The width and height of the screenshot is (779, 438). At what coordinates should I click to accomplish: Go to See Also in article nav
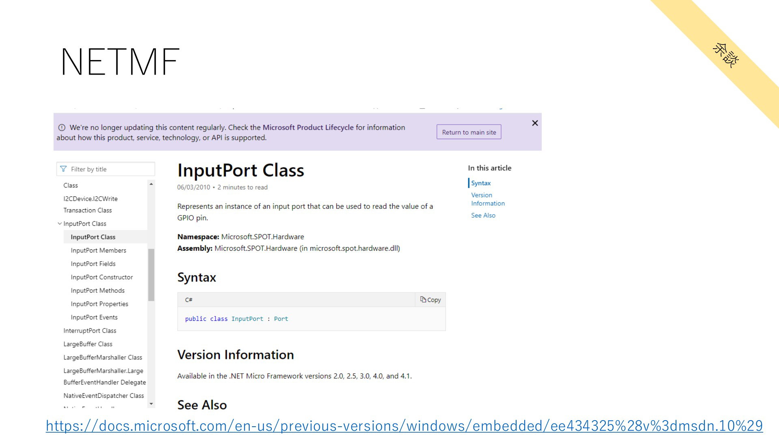(x=483, y=215)
